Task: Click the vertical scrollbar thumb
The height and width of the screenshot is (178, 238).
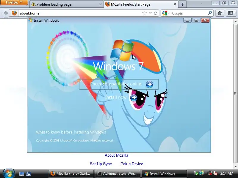Action: click(x=236, y=93)
